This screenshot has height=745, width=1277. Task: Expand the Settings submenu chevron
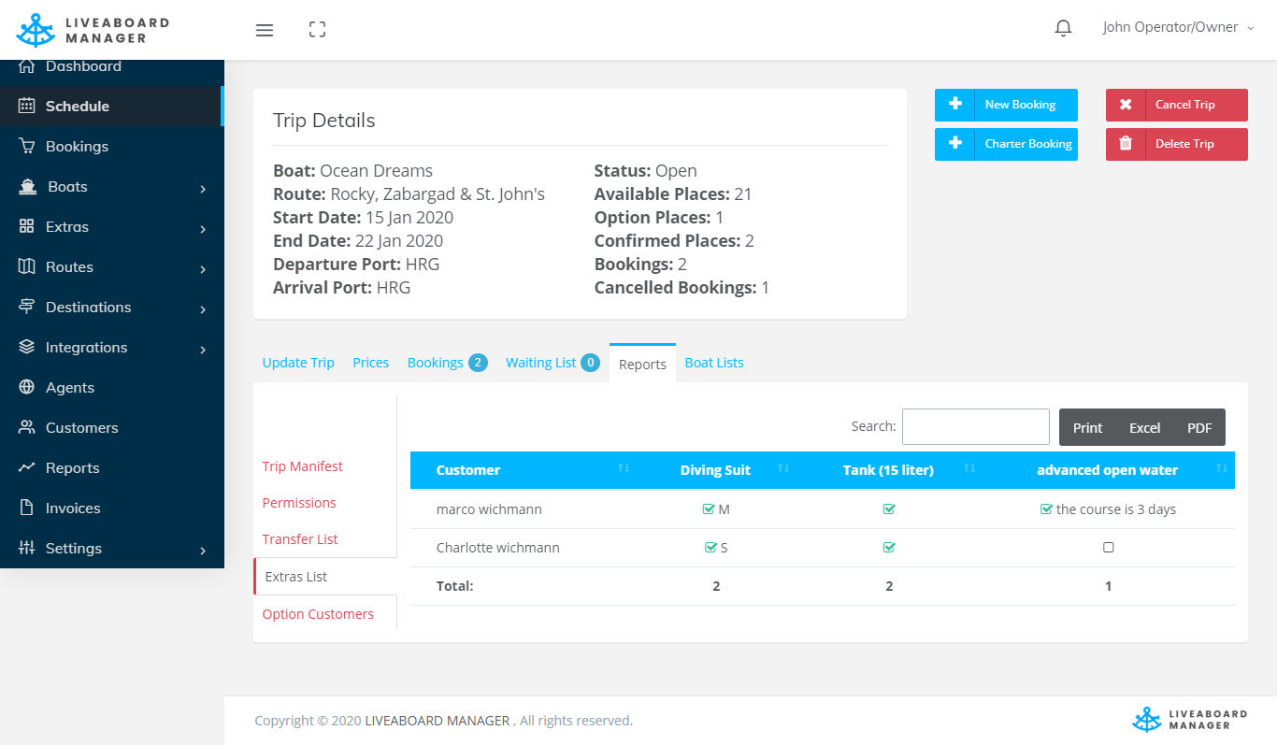203,550
